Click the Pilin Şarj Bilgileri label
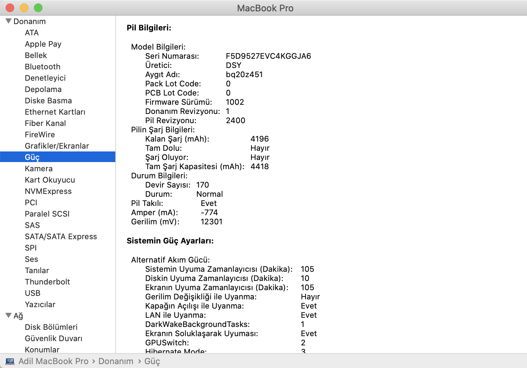 click(x=163, y=130)
